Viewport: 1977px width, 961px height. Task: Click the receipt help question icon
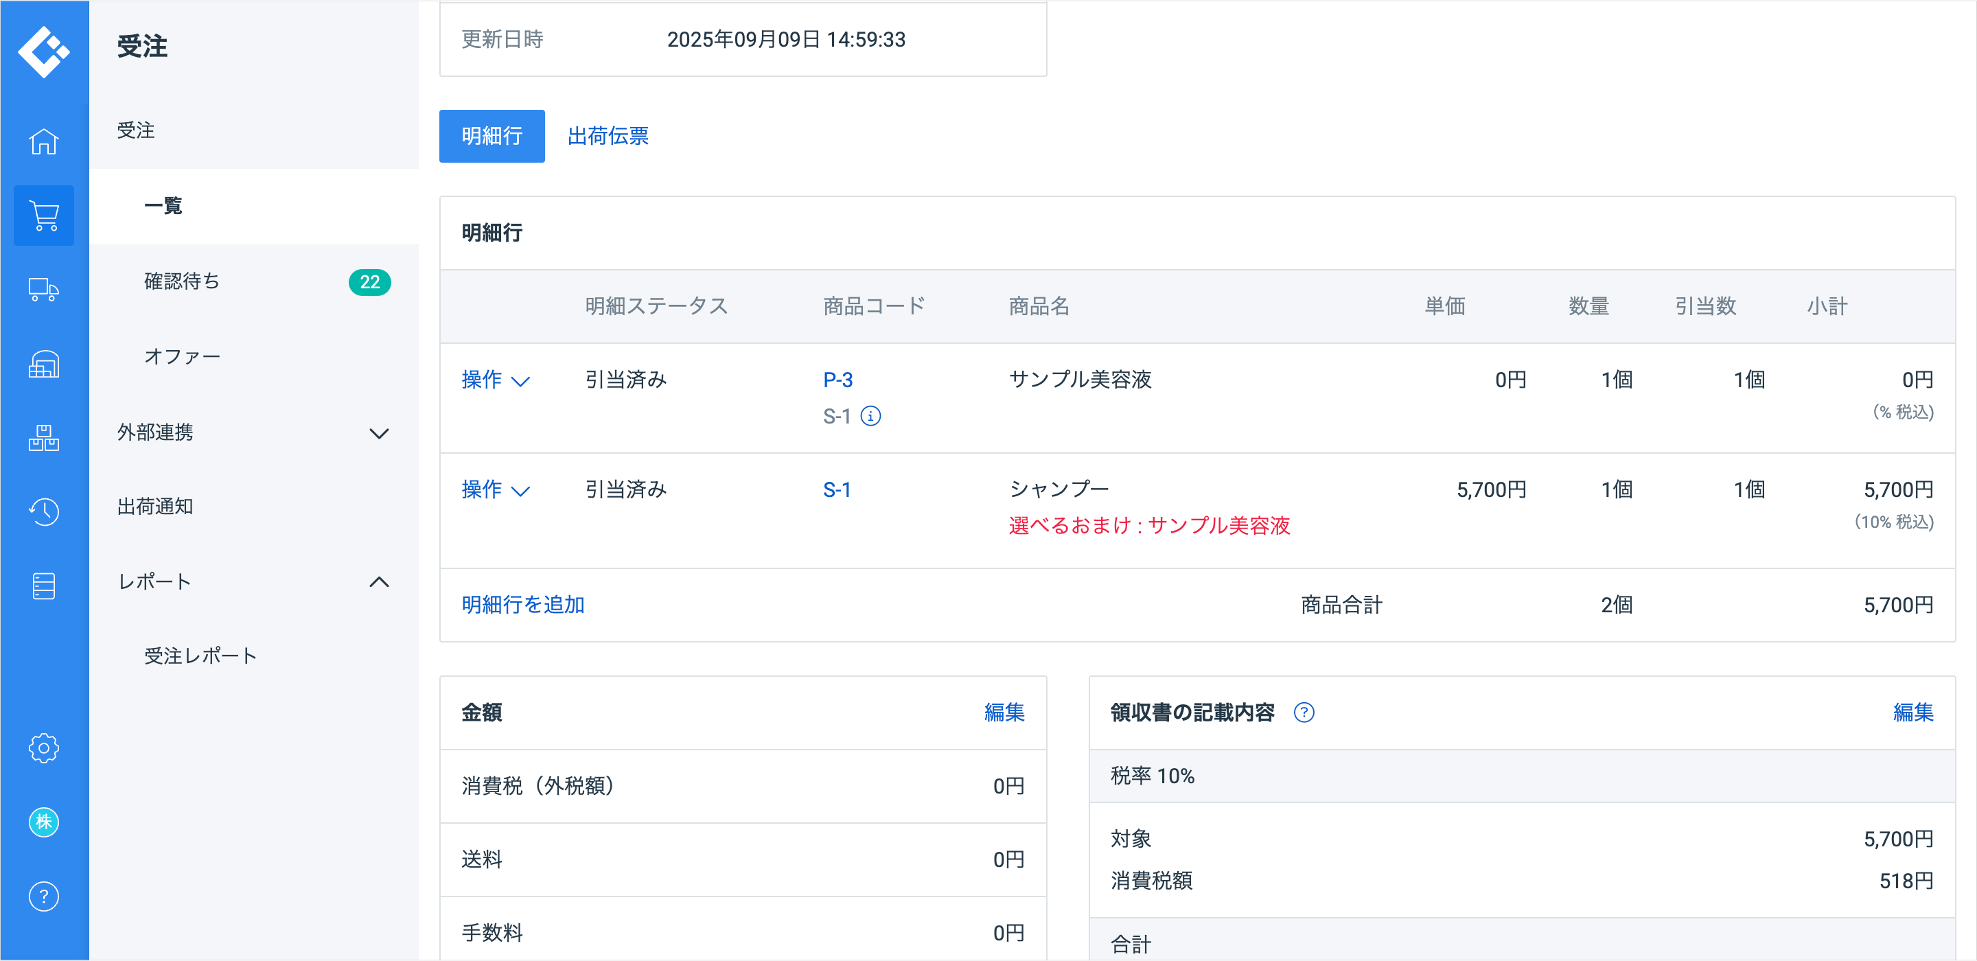[1304, 713]
